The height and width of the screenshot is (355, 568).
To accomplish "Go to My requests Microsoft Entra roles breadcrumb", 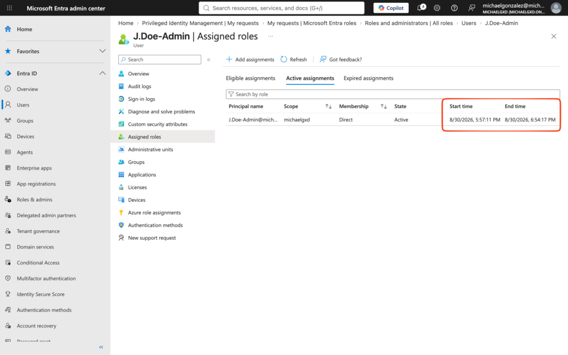I will 312,23.
